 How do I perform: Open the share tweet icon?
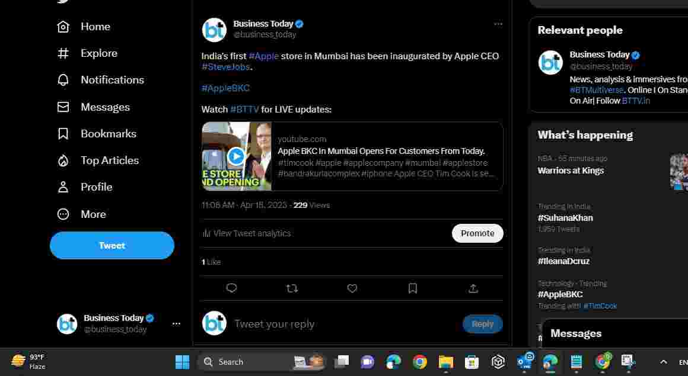click(473, 288)
